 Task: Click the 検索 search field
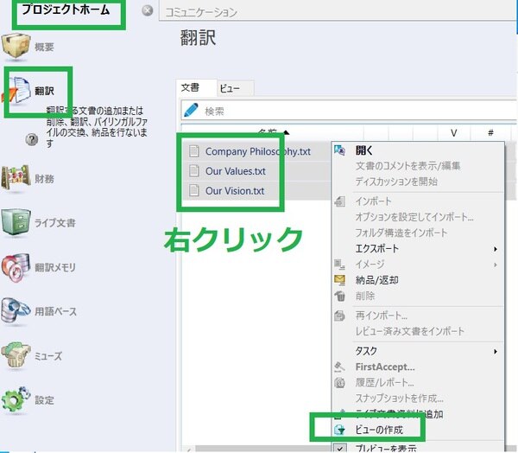coord(345,111)
